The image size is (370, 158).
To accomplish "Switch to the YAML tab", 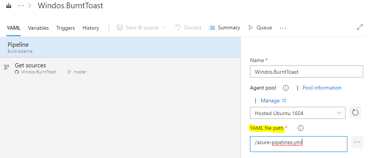I will (x=14, y=28).
